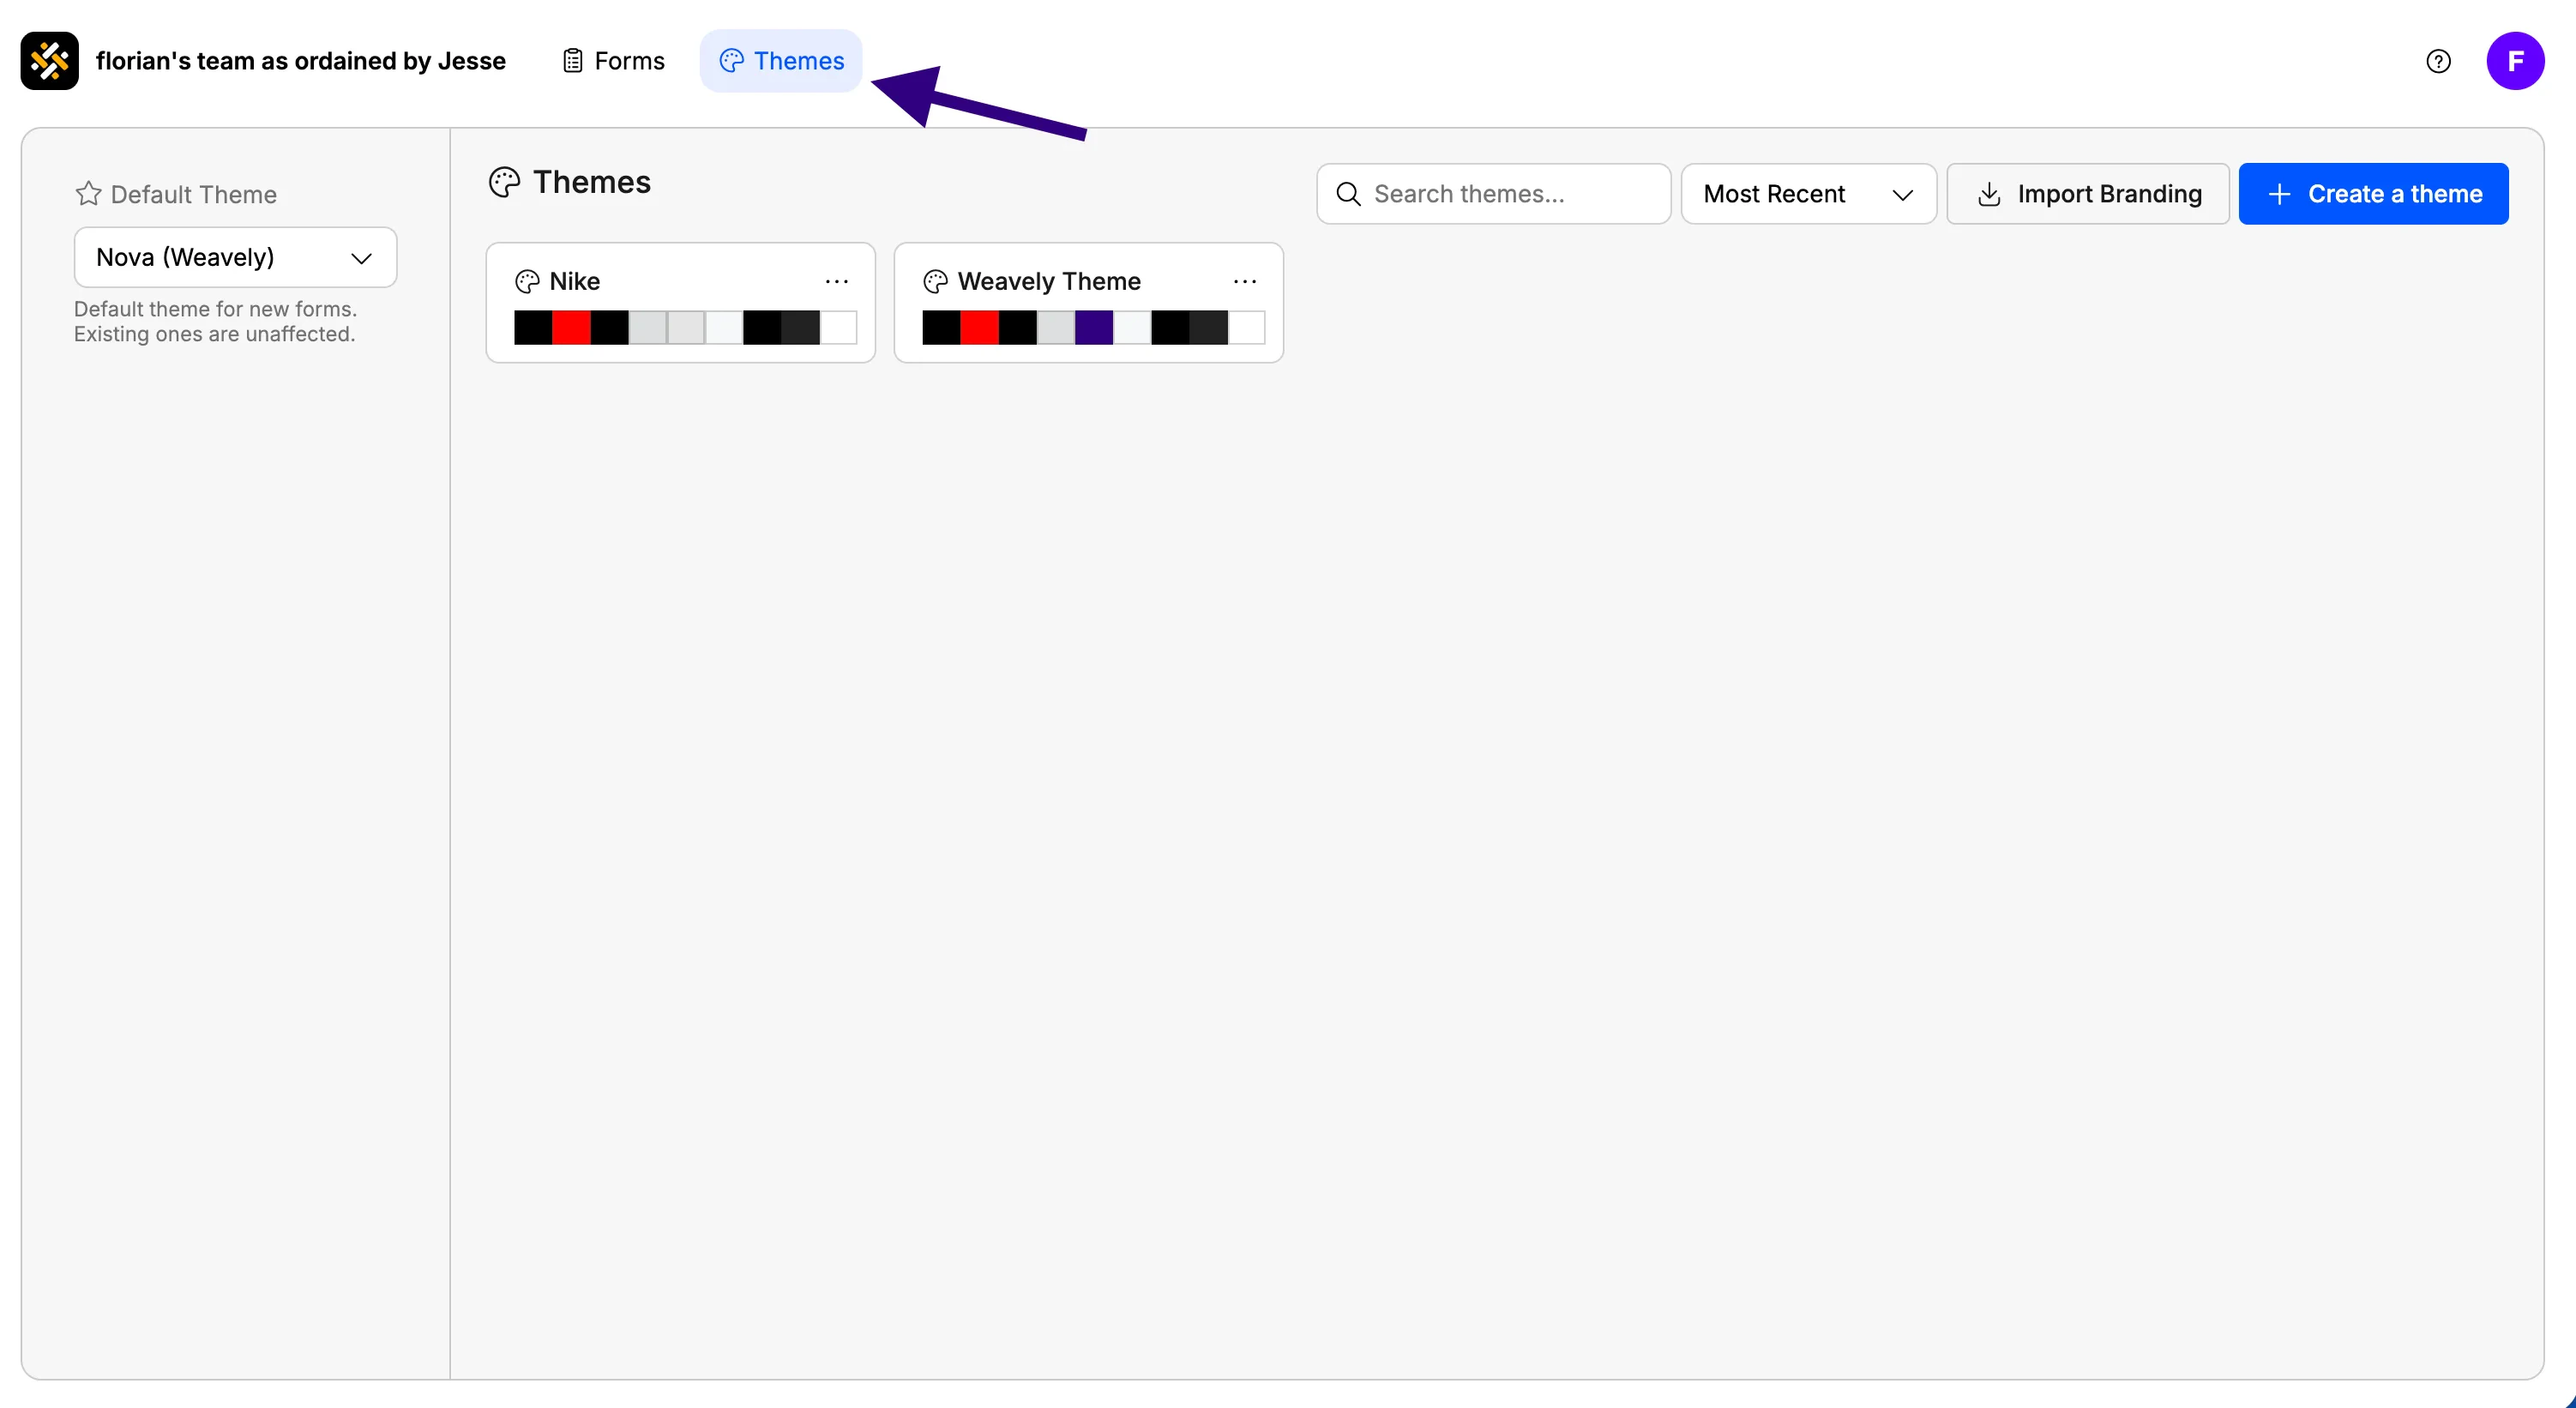Click the Themes page heading
The image size is (2576, 1408).
pyautogui.click(x=591, y=182)
